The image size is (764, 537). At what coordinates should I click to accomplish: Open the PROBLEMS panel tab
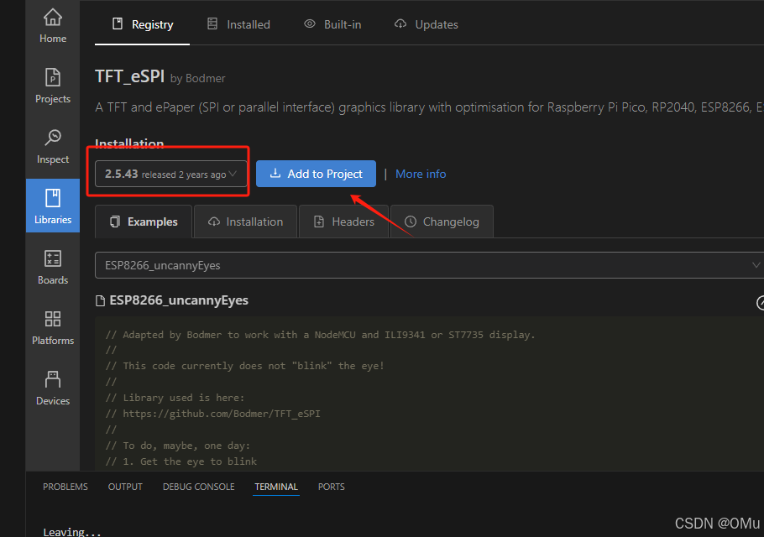click(x=65, y=487)
